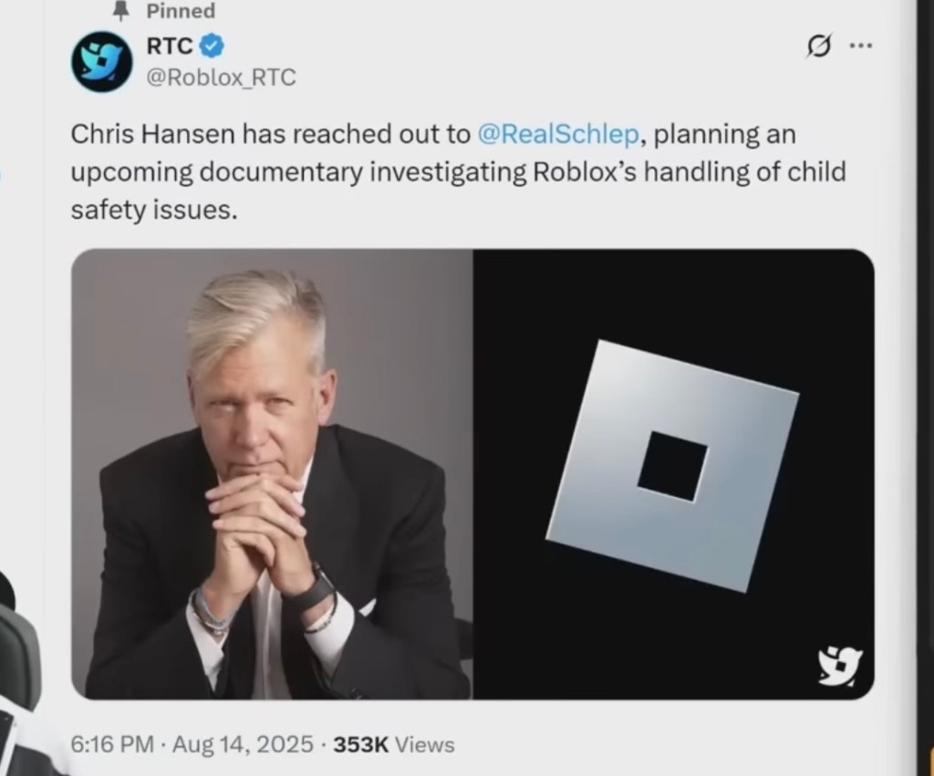
Task: Click the pushpin icon beside Pinned
Action: [x=121, y=11]
